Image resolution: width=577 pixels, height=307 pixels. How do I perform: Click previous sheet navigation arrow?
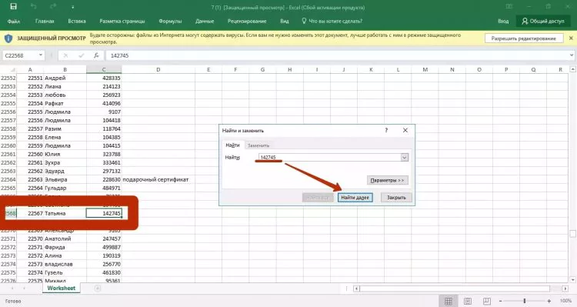13,289
